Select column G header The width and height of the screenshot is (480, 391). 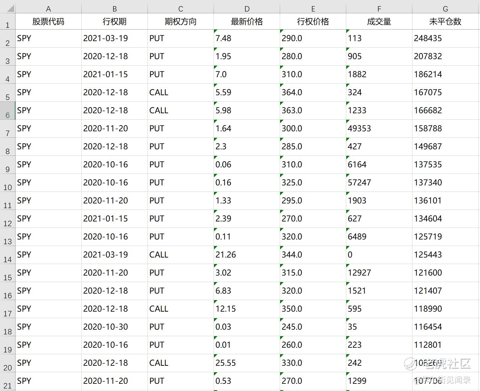[x=445, y=9]
